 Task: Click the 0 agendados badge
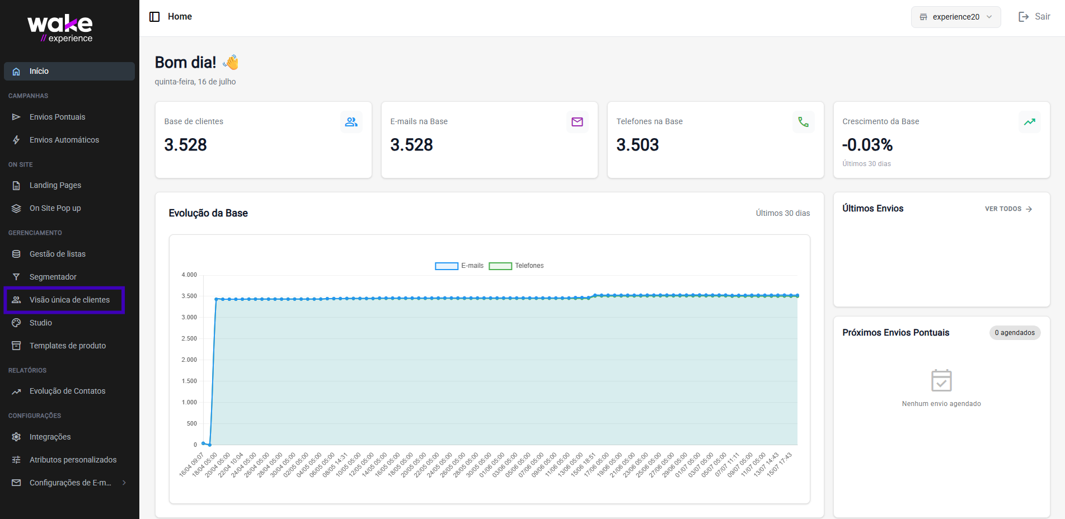[x=1015, y=333]
